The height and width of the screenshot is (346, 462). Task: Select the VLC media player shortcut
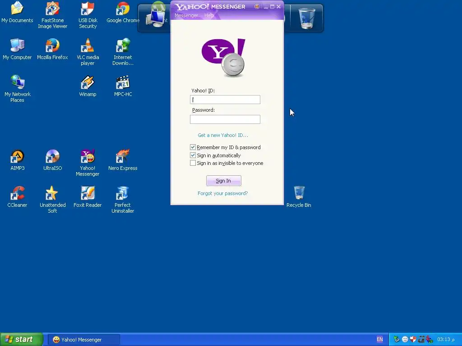point(88,52)
